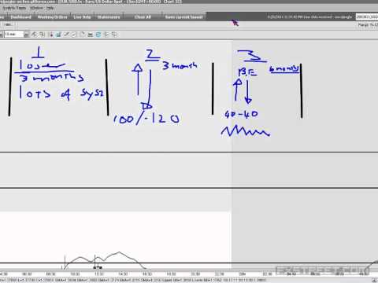378x283 pixels.
Task: Click the Close All button
Action: coord(143,17)
